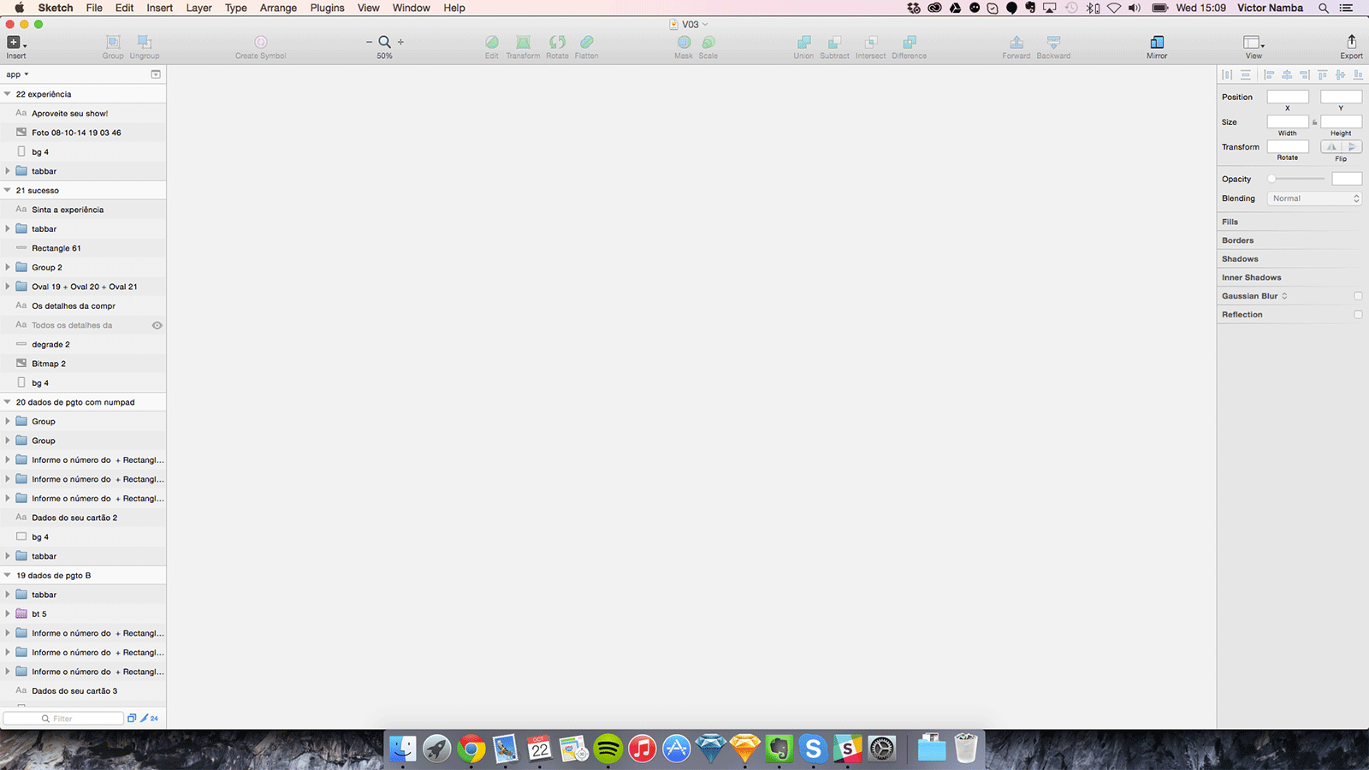
Task: Toggle the pages list icon in layers header
Action: click(156, 74)
